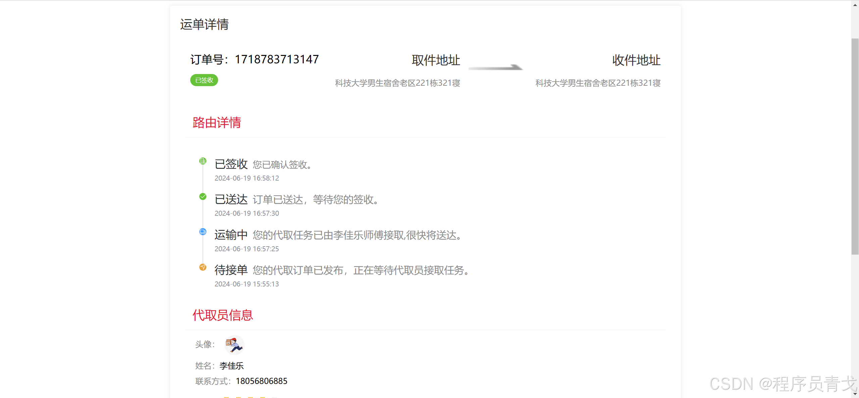
Task: Click the courier avatar image
Action: (234, 345)
